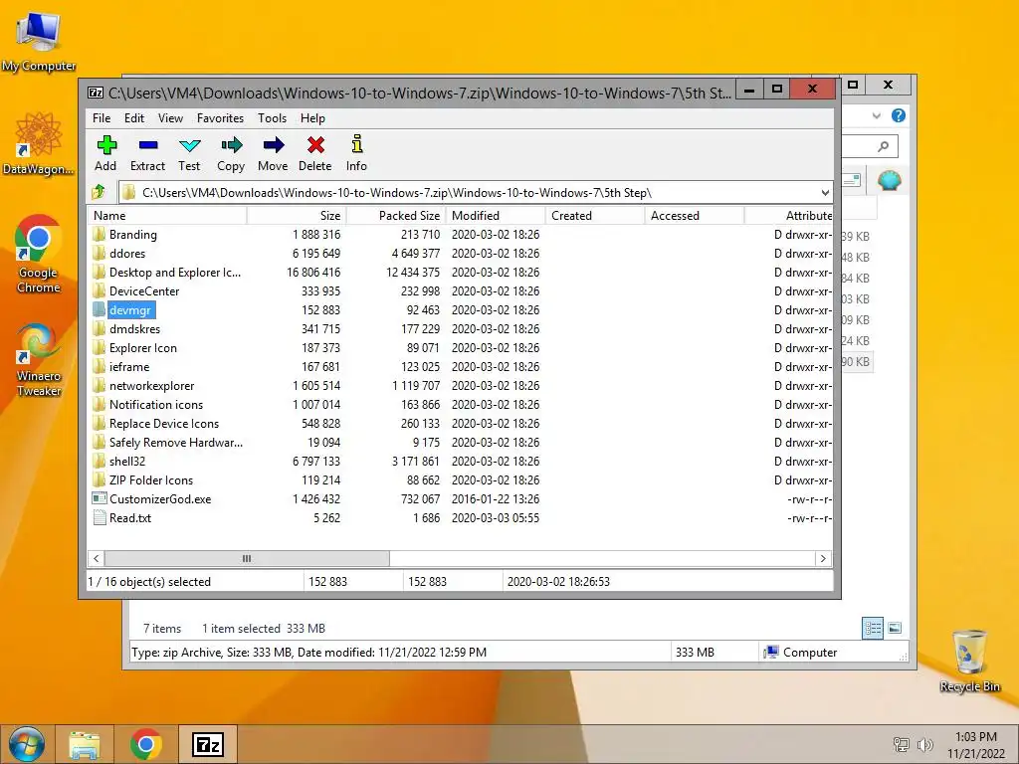Click the volume icon in system tray
1019x764 pixels.
pos(924,744)
